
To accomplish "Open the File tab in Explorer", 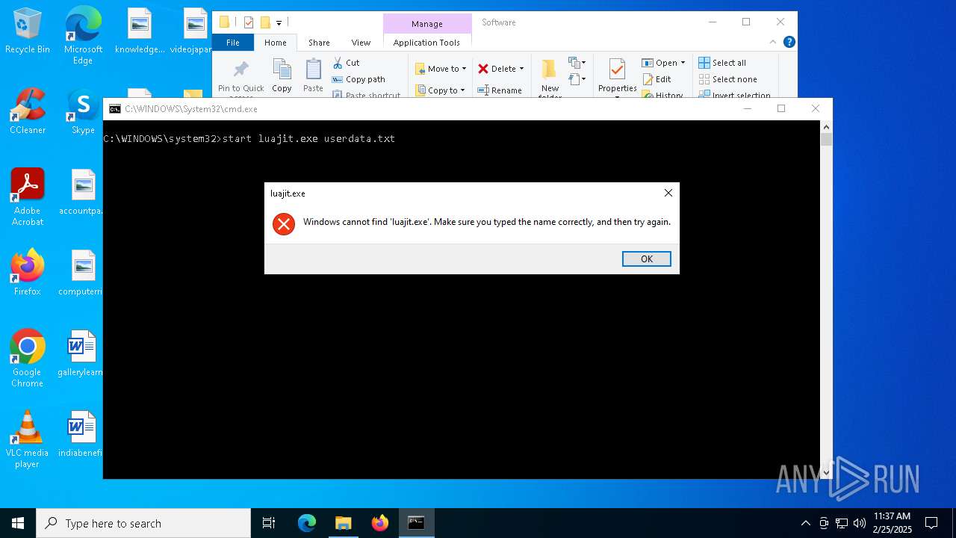I will pyautogui.click(x=233, y=43).
